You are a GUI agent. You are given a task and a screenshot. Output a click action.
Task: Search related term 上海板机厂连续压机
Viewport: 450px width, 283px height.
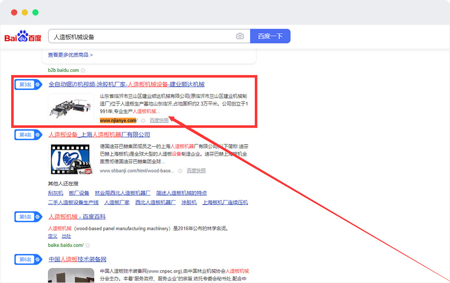(225, 203)
